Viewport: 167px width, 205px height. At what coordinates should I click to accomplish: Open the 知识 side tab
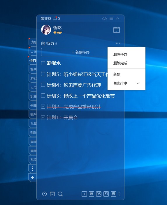click(33, 132)
